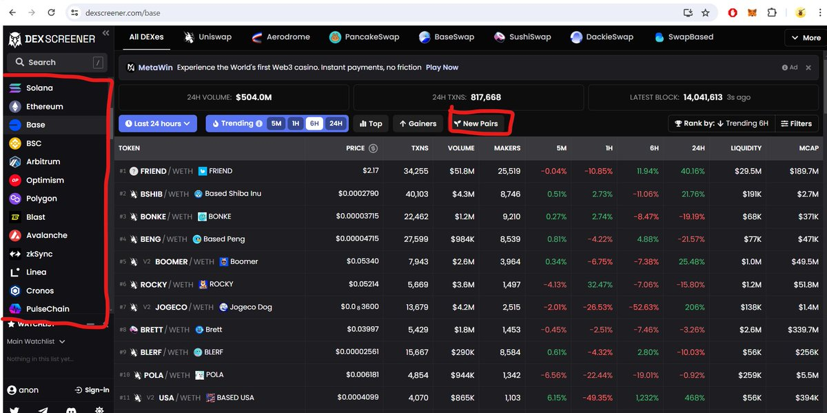Focus the Search field

pos(57,62)
